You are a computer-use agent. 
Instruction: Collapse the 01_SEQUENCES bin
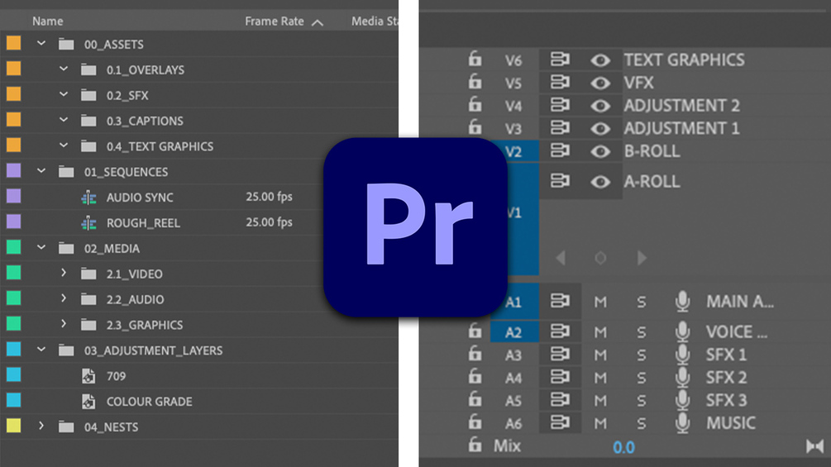(41, 170)
